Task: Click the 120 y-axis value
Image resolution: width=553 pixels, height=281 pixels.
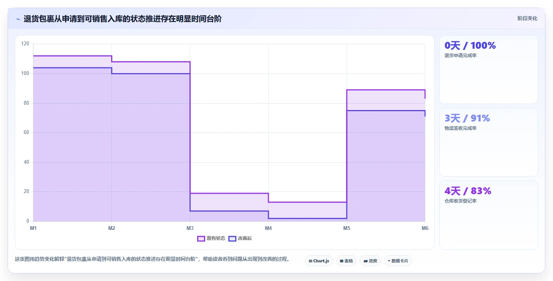Action: point(25,44)
